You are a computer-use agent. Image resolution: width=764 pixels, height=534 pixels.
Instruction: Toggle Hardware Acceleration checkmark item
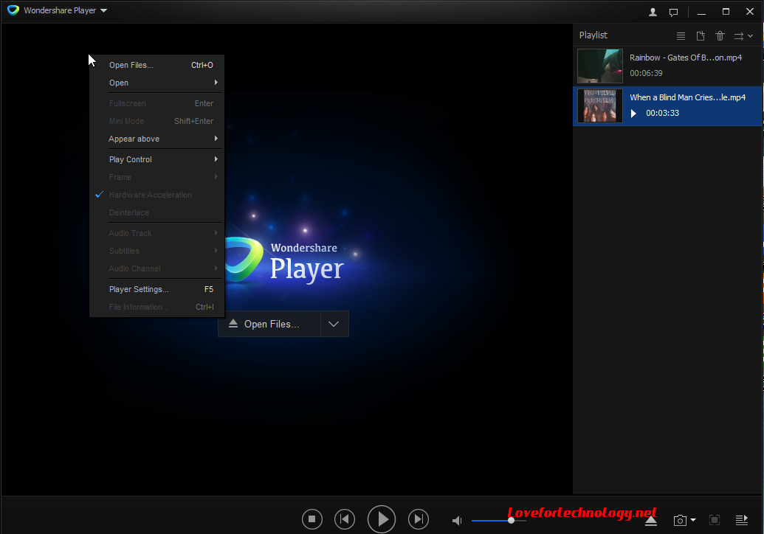(156, 195)
